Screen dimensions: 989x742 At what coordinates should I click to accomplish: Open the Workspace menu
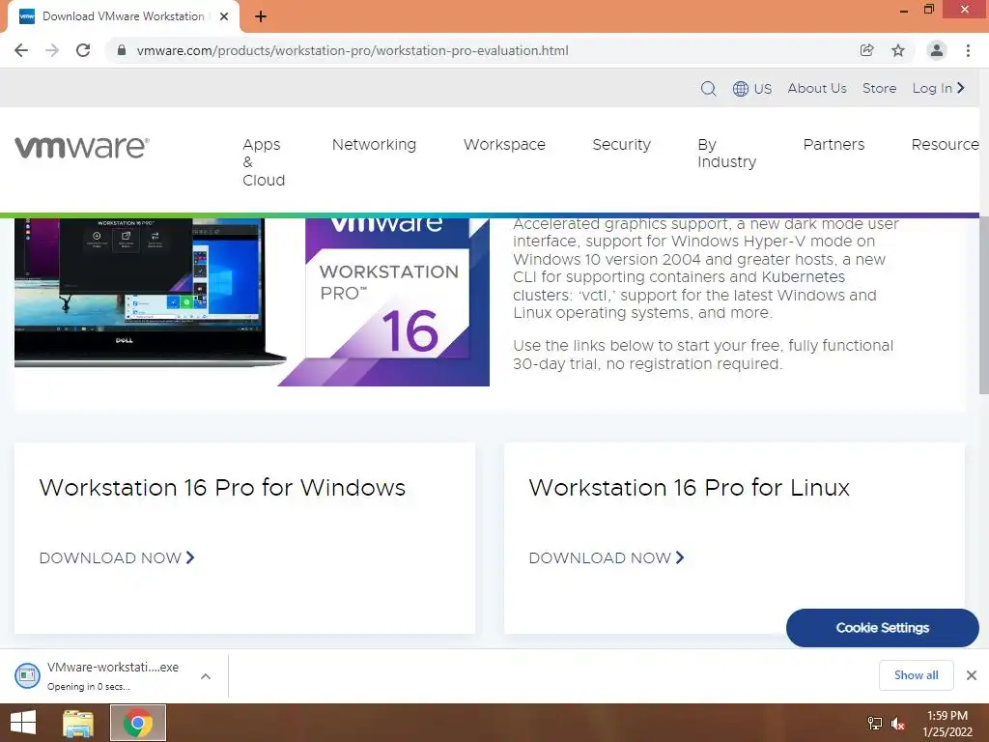[x=504, y=145]
